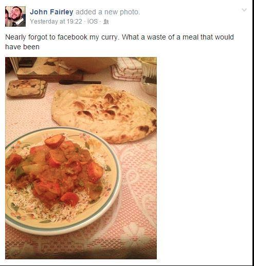
Task: Open John Fairley's profile picture
Action: (x=15, y=16)
